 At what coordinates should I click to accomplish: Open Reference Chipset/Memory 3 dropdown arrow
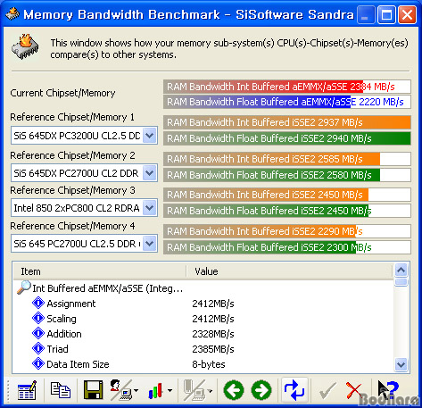click(x=150, y=208)
